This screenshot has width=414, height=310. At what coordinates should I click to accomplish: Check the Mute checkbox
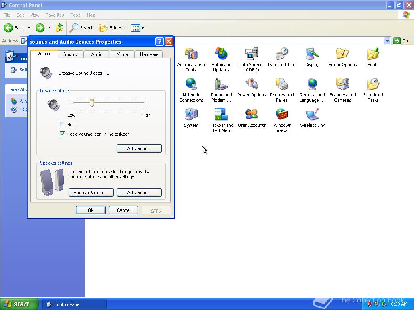click(x=63, y=124)
